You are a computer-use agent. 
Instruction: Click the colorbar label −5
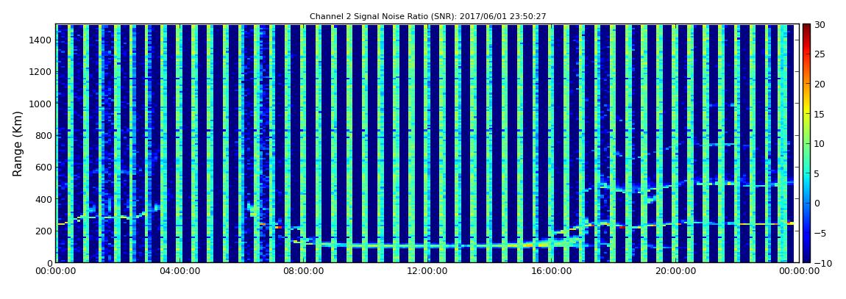[820, 234]
